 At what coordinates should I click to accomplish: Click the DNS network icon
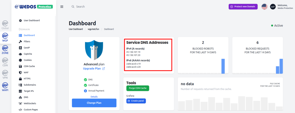pyautogui.click(x=20, y=97)
